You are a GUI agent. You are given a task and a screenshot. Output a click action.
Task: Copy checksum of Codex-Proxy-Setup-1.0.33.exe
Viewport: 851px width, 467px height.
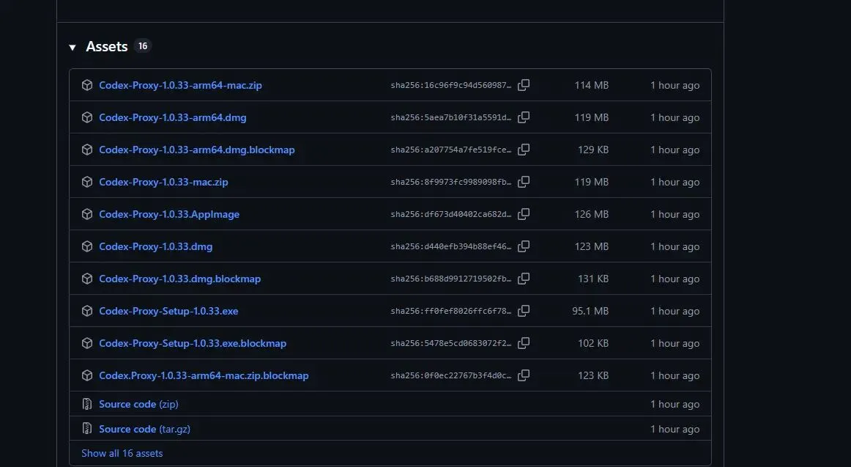[x=524, y=311]
